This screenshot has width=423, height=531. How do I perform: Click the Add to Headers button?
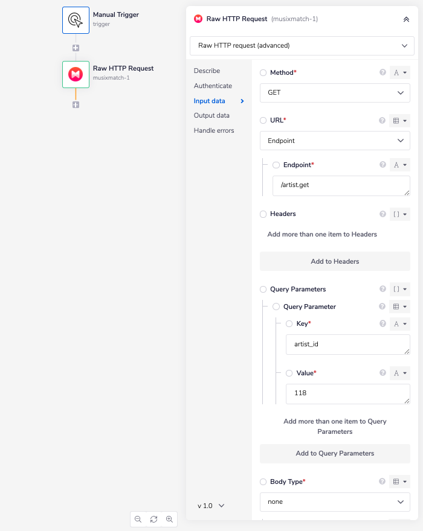(335, 261)
